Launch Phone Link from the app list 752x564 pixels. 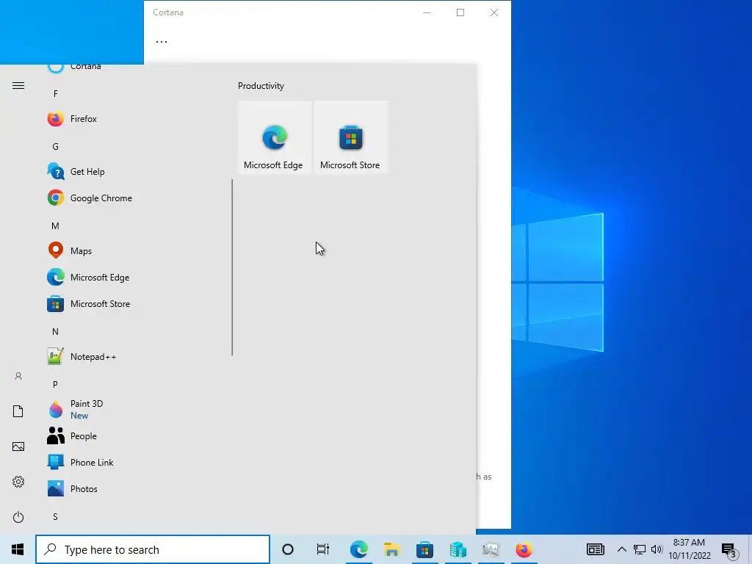coord(129,462)
